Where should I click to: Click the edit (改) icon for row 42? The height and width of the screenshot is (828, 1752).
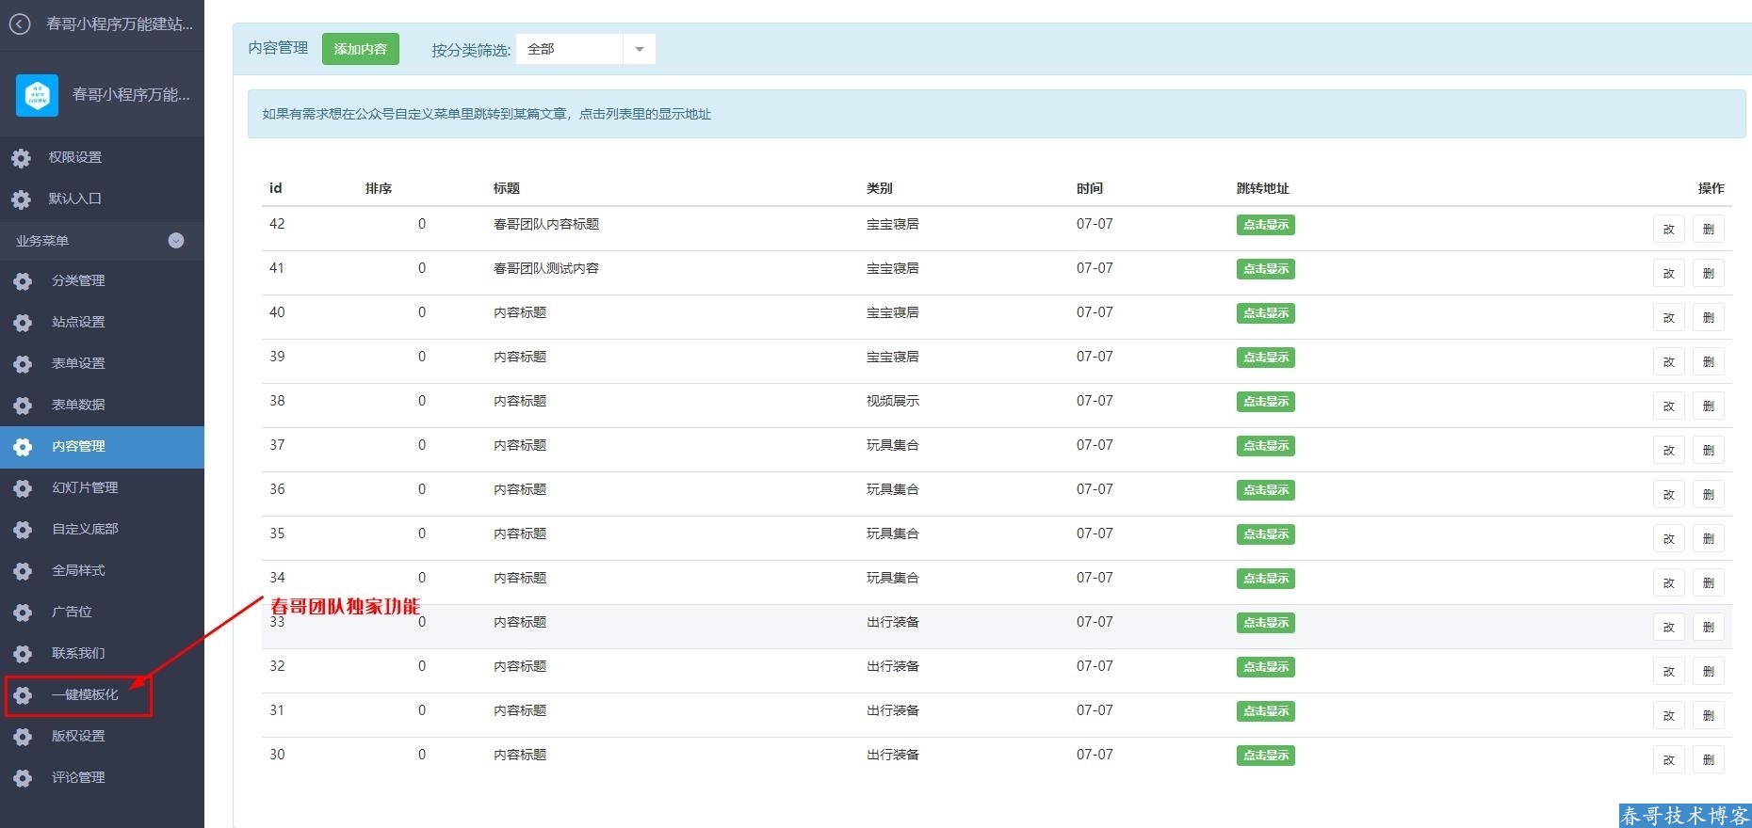point(1668,230)
